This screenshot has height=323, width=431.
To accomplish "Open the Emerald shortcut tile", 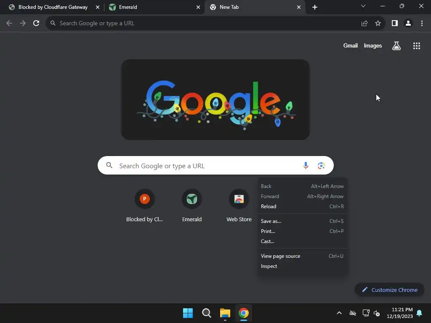I will point(192,205).
